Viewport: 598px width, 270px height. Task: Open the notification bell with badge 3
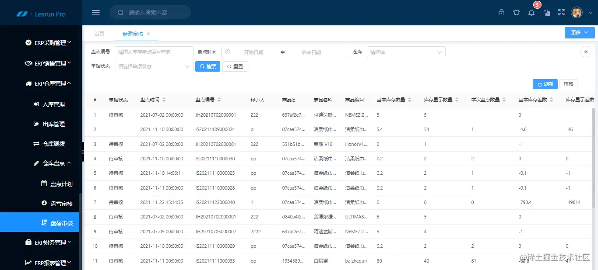pos(531,12)
